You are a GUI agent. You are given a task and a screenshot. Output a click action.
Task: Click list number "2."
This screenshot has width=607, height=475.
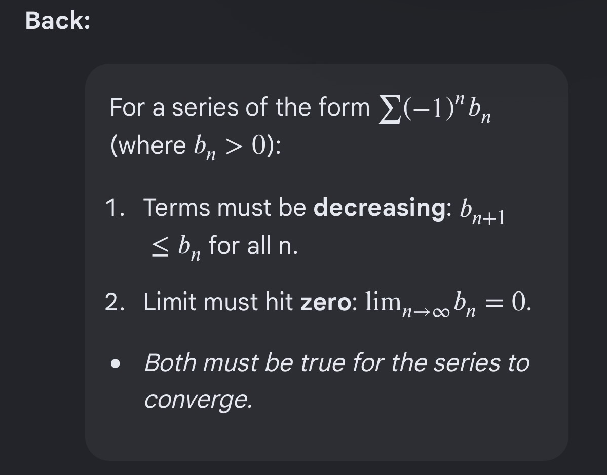click(x=115, y=302)
